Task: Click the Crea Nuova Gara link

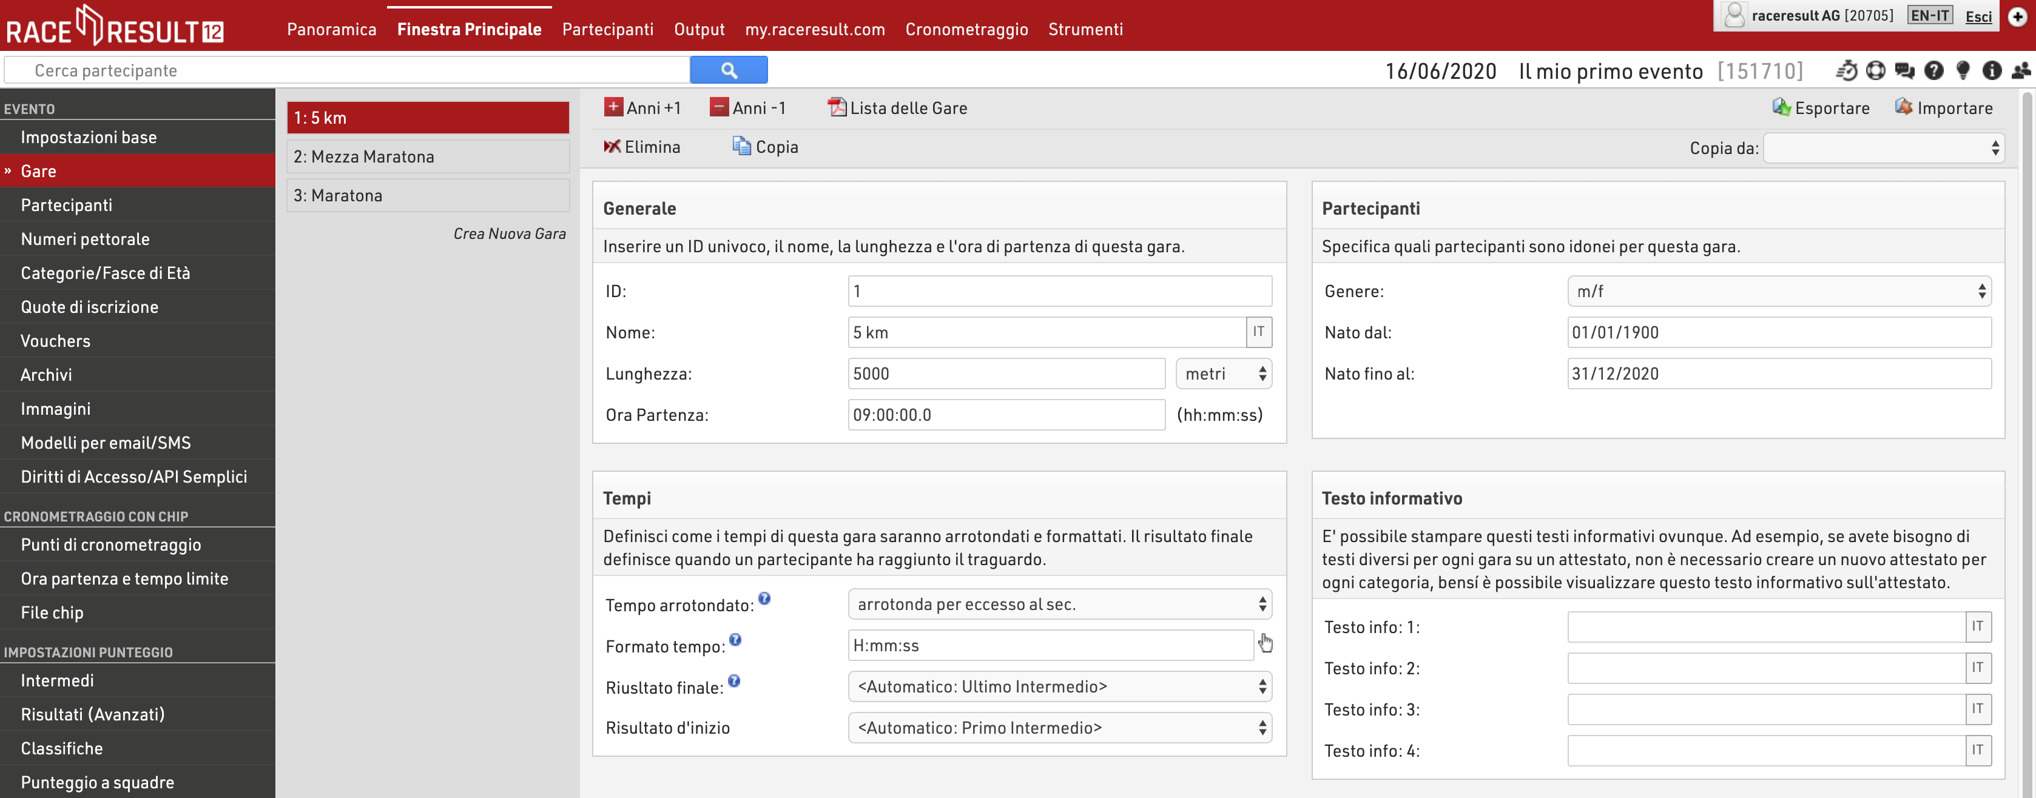Action: (x=509, y=234)
